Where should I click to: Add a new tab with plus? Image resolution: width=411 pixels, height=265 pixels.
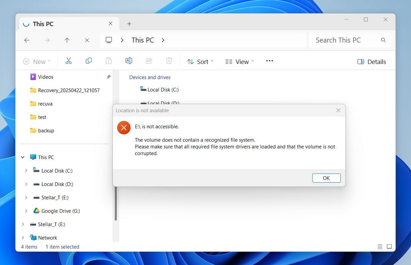pyautogui.click(x=129, y=24)
